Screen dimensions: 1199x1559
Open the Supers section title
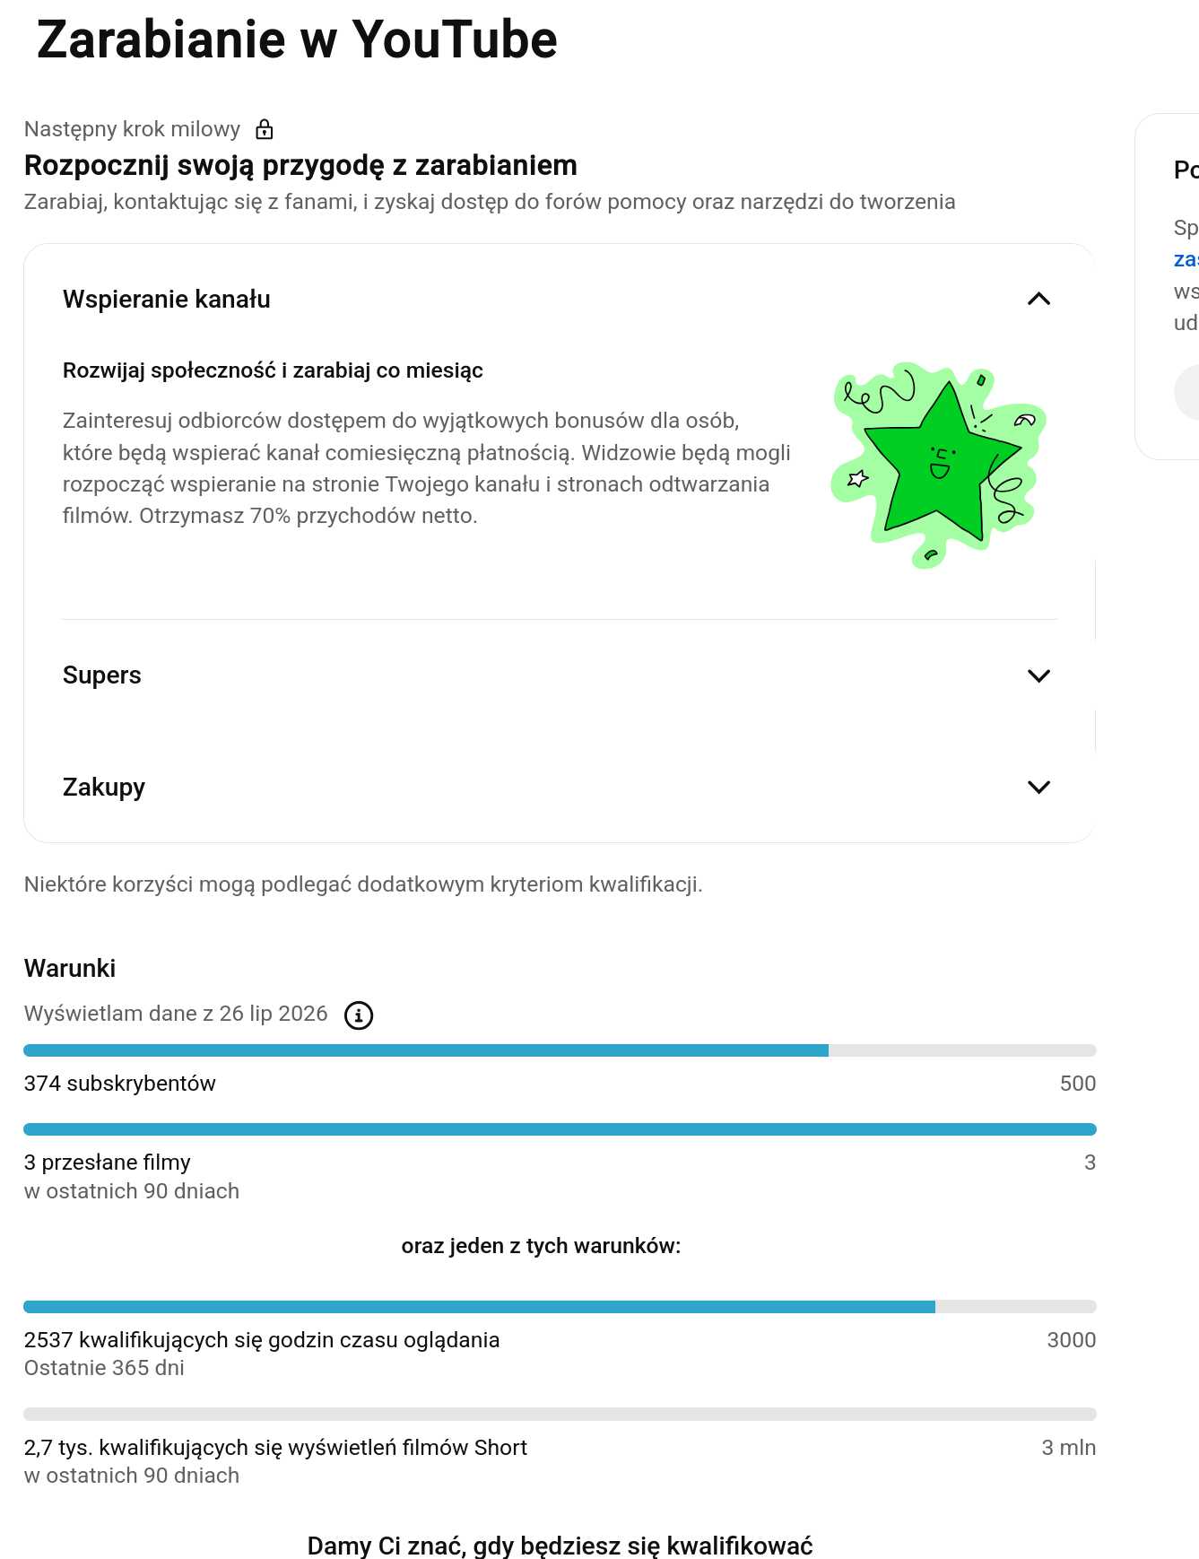(102, 675)
